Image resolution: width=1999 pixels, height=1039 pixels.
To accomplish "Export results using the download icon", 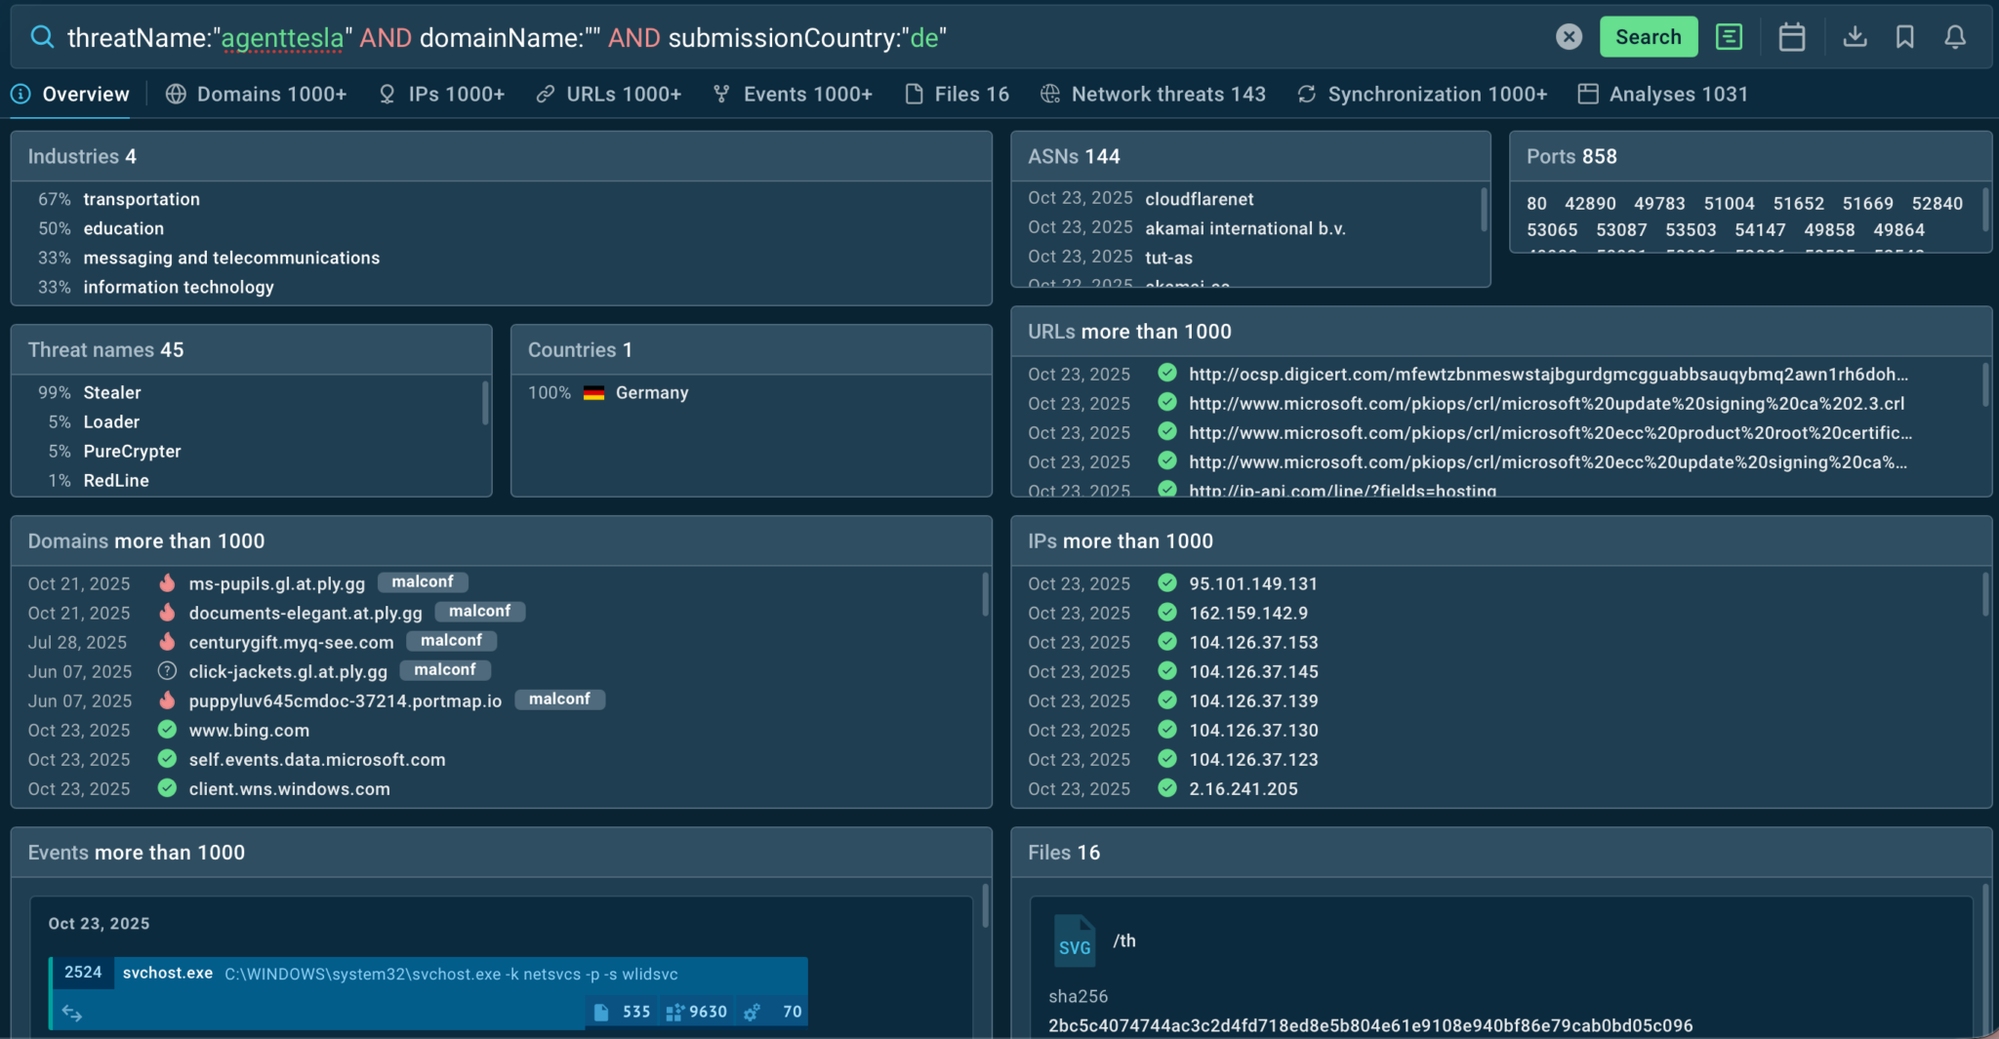I will click(x=1854, y=36).
